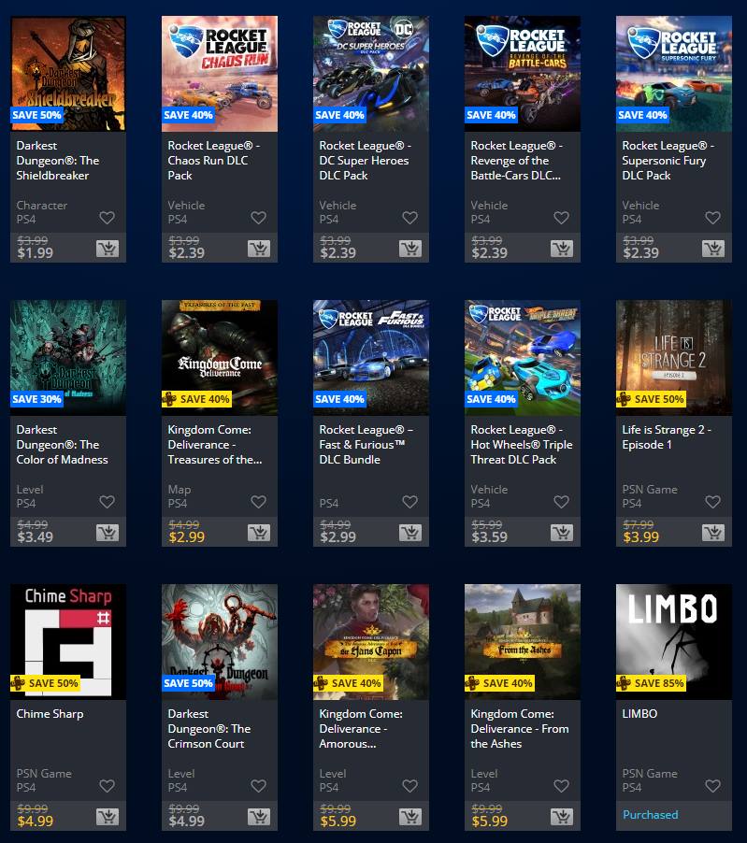Add Chime Sharp to cart

tap(107, 817)
